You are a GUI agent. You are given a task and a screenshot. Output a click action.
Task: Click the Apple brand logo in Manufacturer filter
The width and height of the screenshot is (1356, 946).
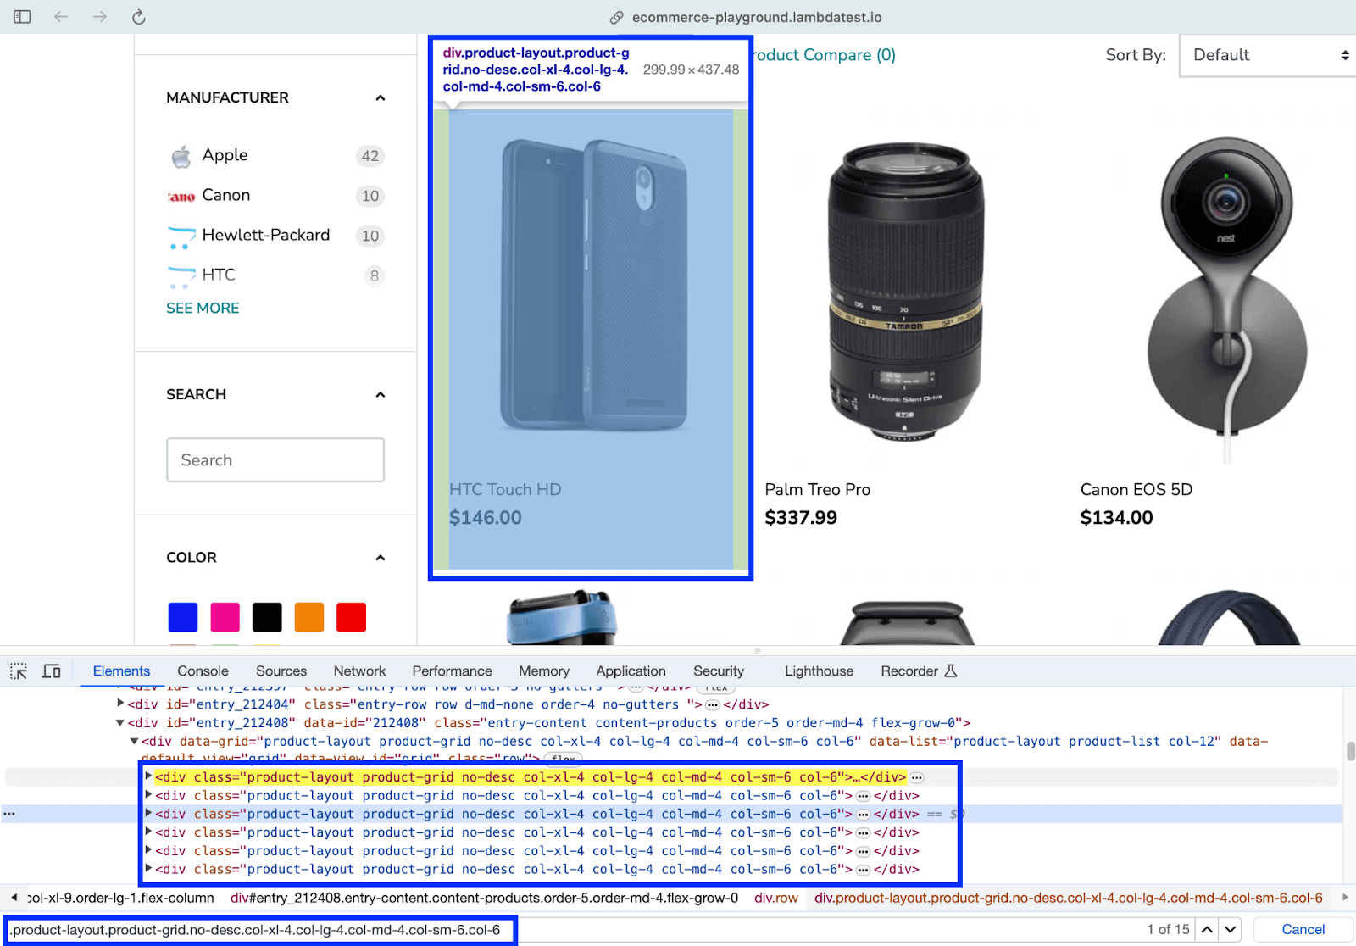(x=181, y=156)
